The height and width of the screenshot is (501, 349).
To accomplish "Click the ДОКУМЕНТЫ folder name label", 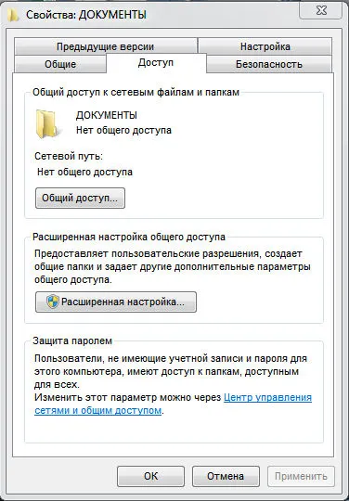I will click(107, 115).
